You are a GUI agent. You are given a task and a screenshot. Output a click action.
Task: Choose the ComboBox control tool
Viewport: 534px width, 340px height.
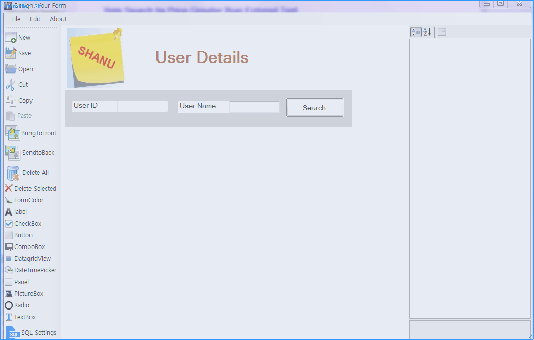click(x=9, y=246)
